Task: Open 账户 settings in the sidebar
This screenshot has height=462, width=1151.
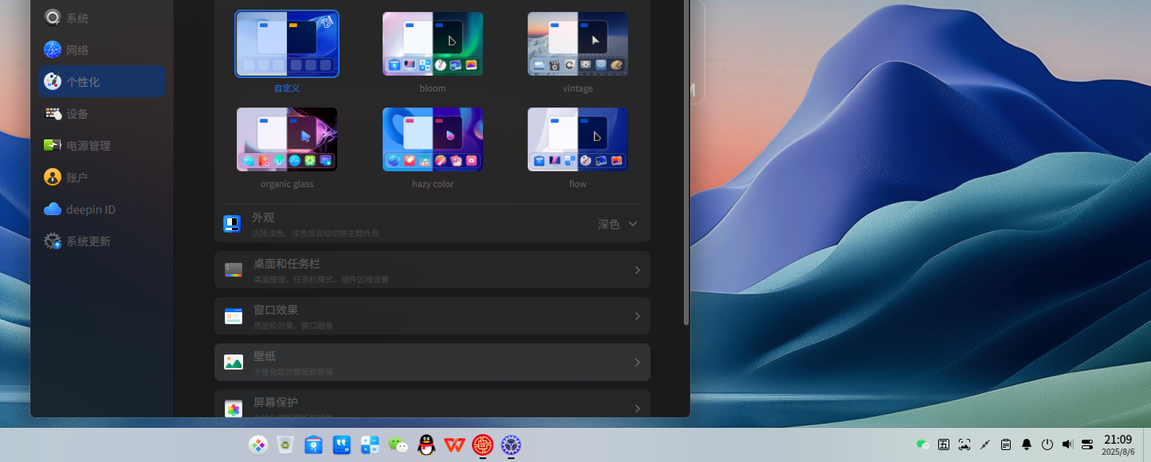Action: (102, 177)
